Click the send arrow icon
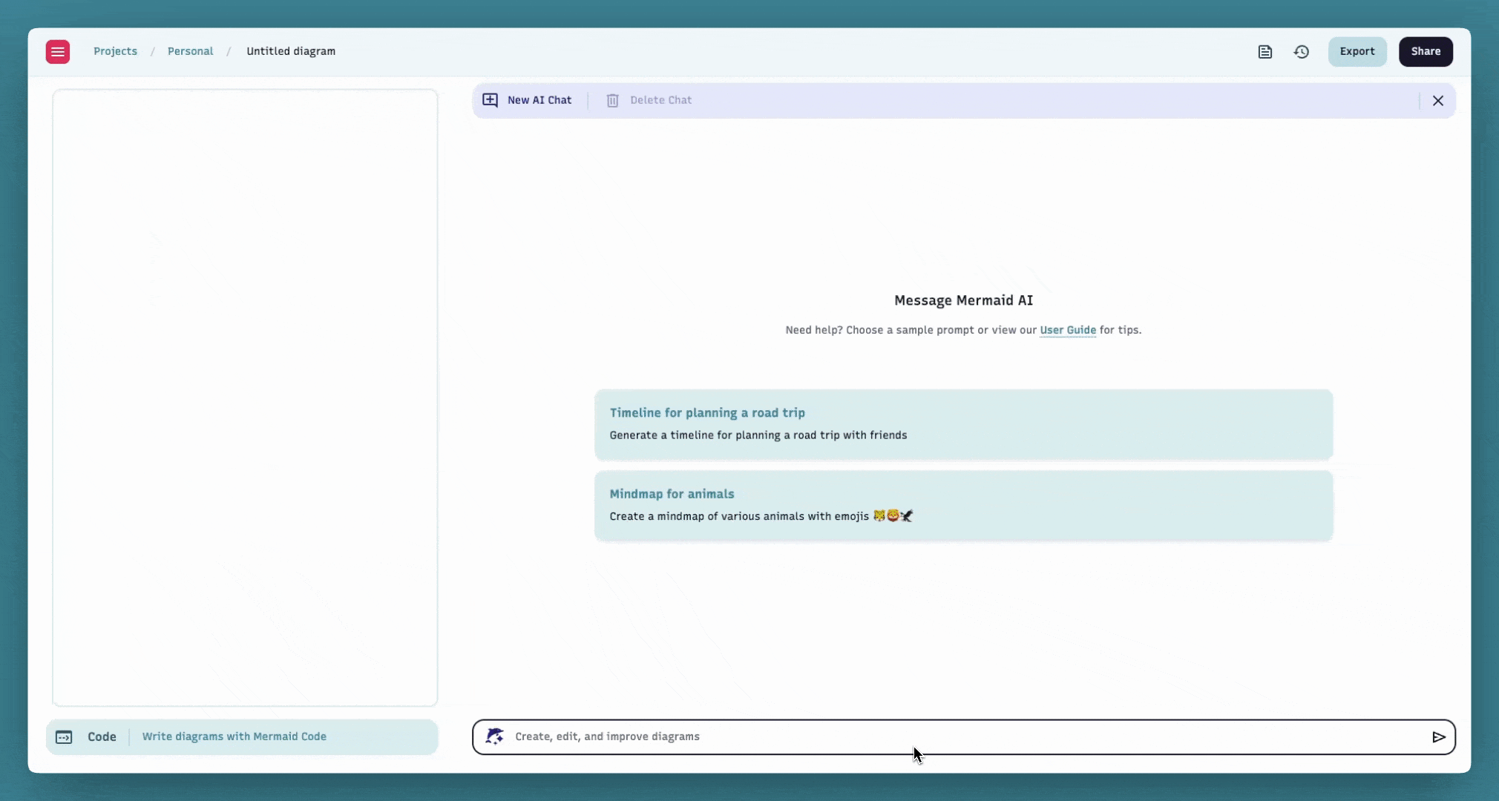Image resolution: width=1499 pixels, height=801 pixels. [1439, 737]
